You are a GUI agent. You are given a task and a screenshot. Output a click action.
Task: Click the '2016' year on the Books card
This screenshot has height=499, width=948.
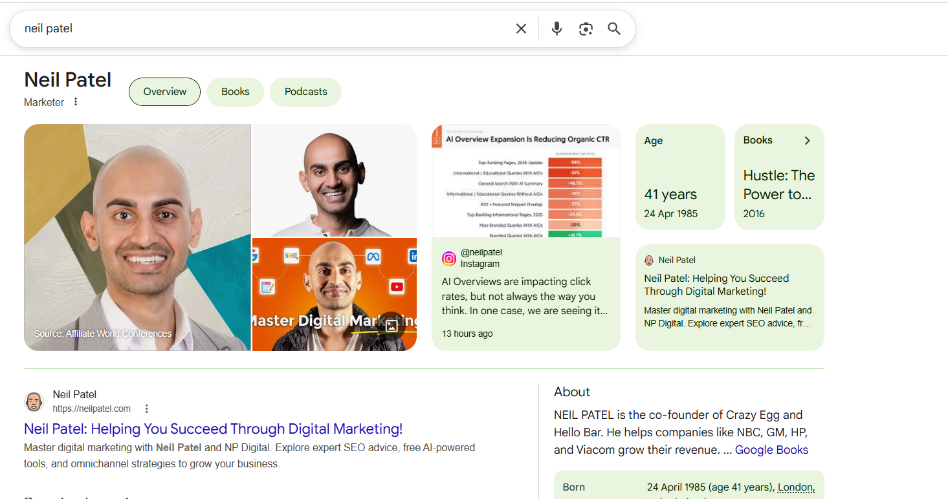coord(754,213)
